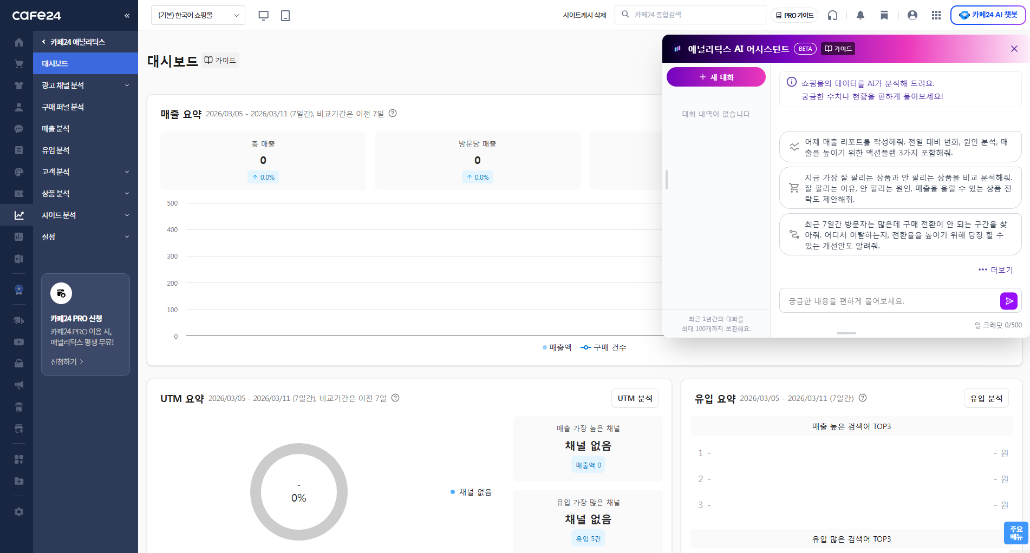Click the cafe24 logo
This screenshot has height=553, width=1030.
[x=37, y=16]
